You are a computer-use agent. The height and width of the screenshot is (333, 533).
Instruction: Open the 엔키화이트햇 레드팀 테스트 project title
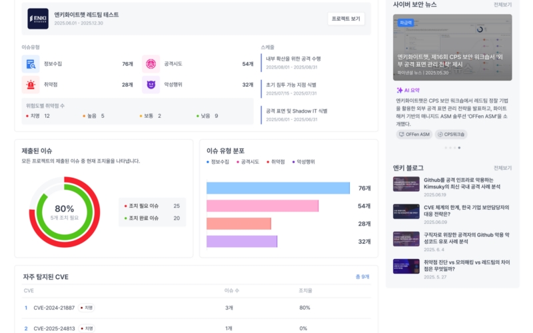tap(87, 15)
